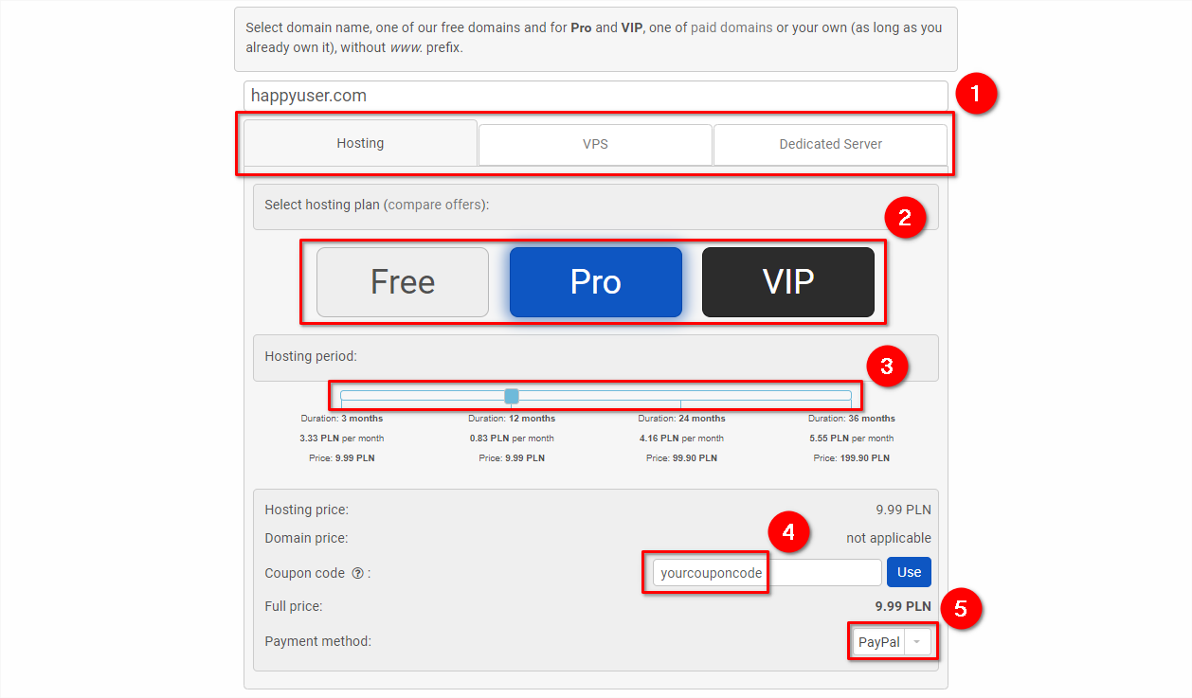The height and width of the screenshot is (698, 1192).
Task: Click the red number 5 marker
Action: pyautogui.click(x=960, y=608)
